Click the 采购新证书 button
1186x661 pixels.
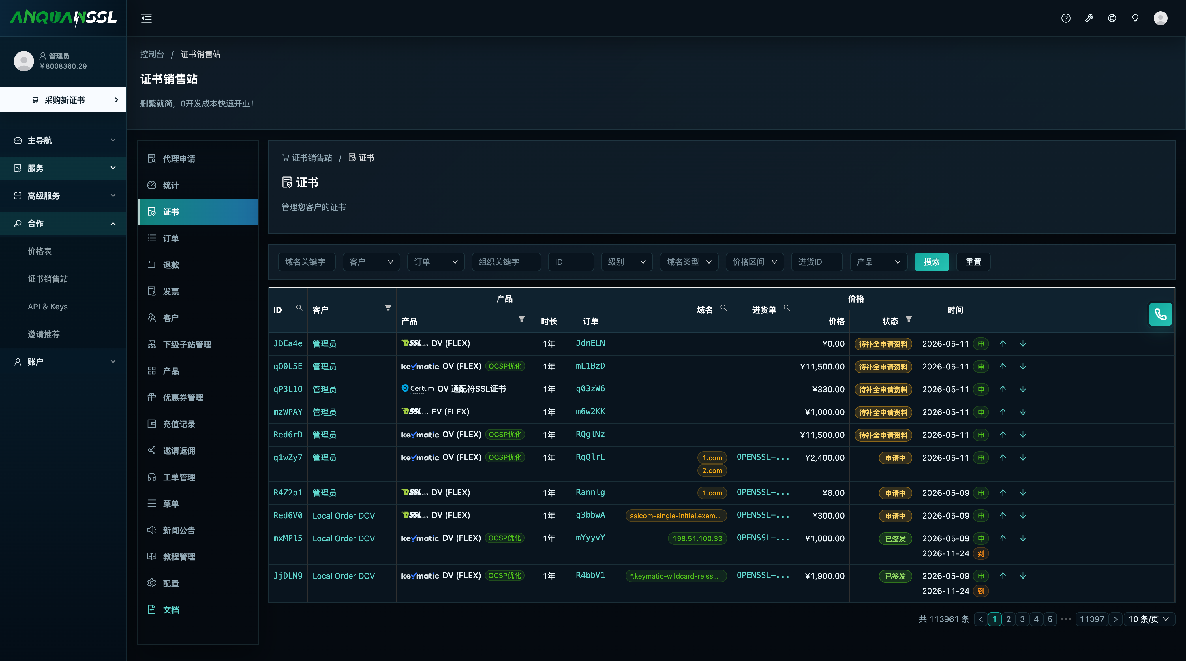pos(63,100)
